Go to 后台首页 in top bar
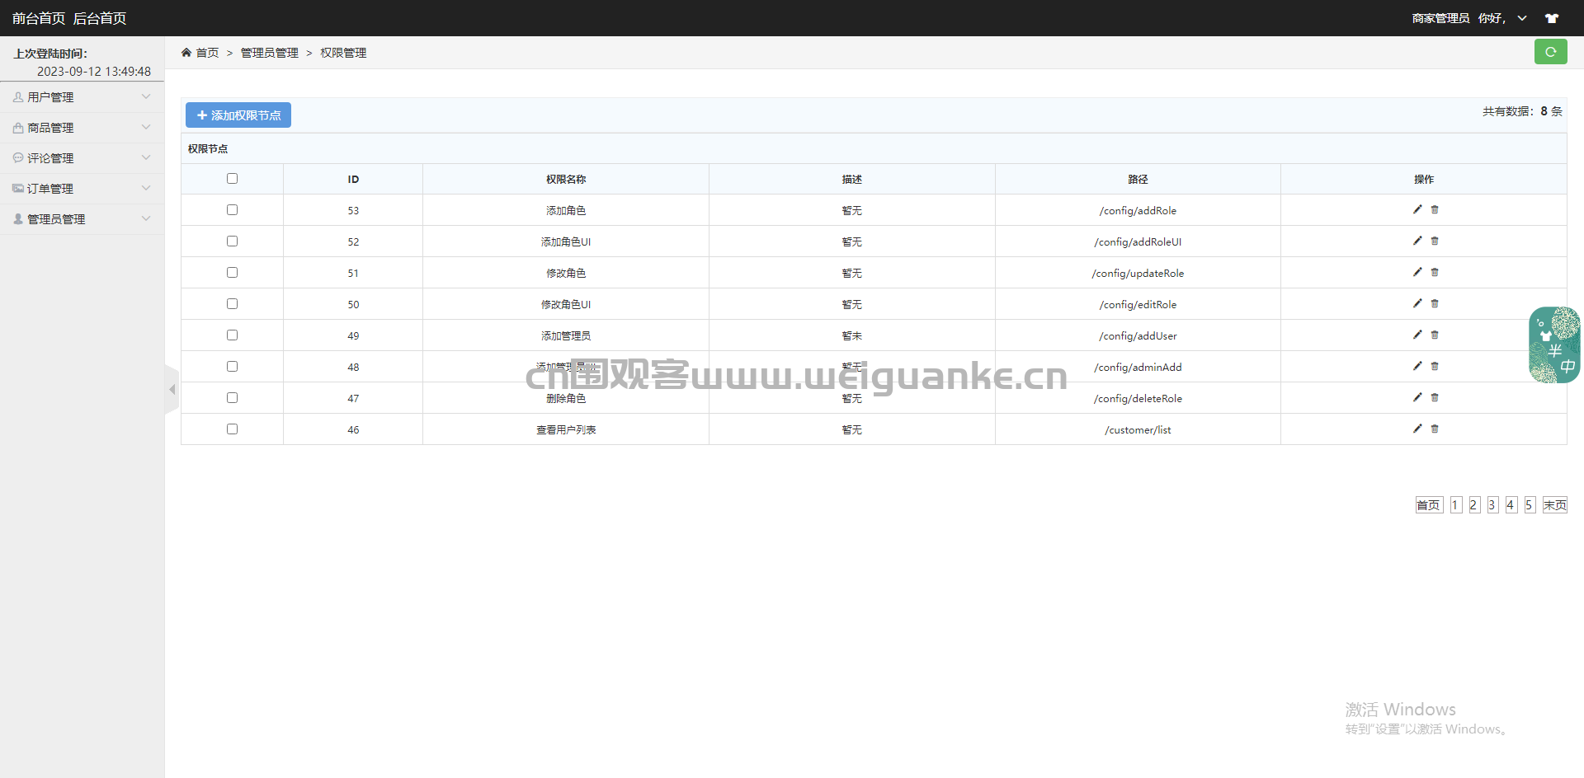 click(100, 18)
